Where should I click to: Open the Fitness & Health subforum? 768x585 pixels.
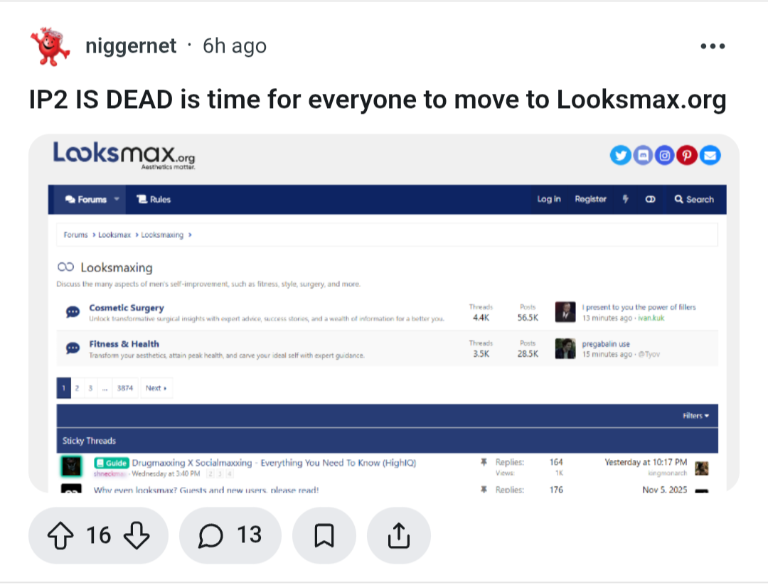tap(124, 343)
